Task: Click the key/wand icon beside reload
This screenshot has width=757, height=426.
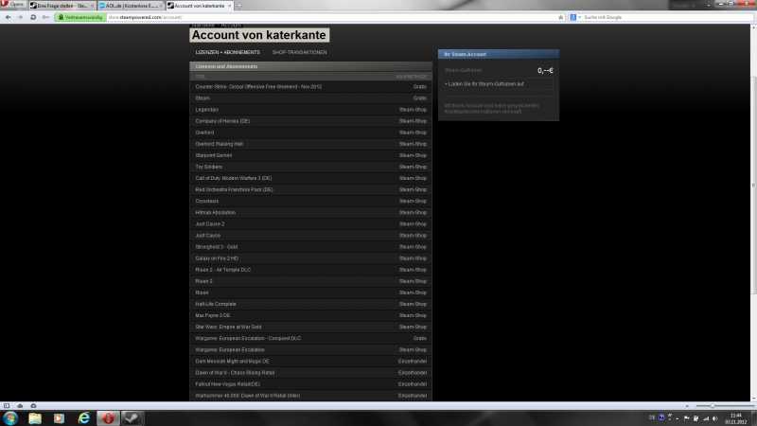Action: pyautogui.click(x=45, y=17)
